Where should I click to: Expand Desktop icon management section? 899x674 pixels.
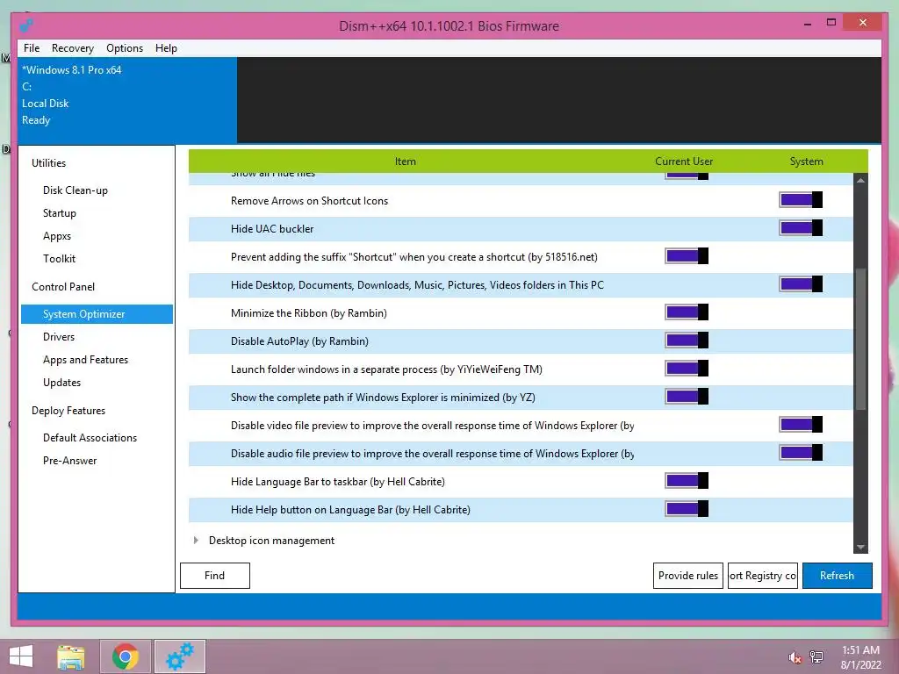(196, 541)
